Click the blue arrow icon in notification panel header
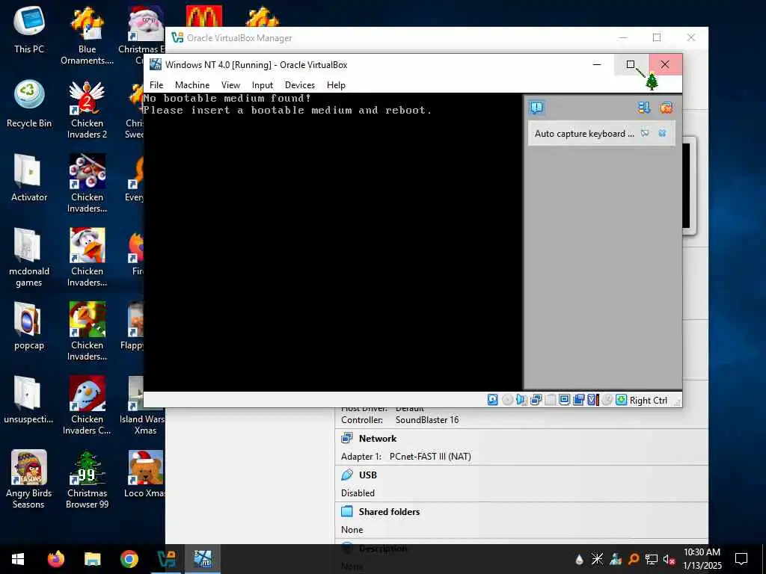The width and height of the screenshot is (766, 574). click(x=644, y=108)
